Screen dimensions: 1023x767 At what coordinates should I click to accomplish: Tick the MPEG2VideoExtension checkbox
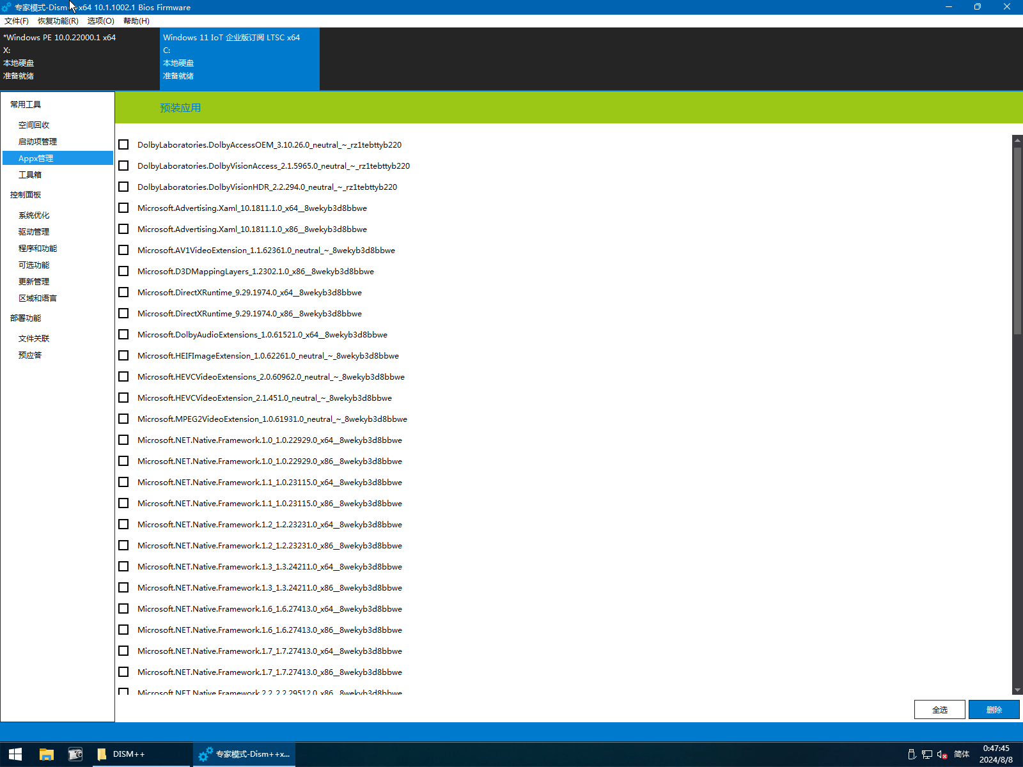123,419
